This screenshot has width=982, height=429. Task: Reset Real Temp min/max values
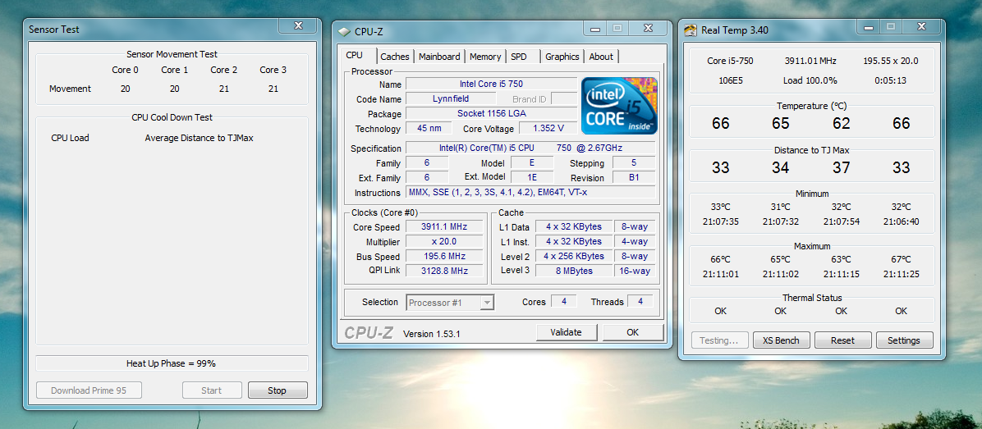pyautogui.click(x=842, y=340)
